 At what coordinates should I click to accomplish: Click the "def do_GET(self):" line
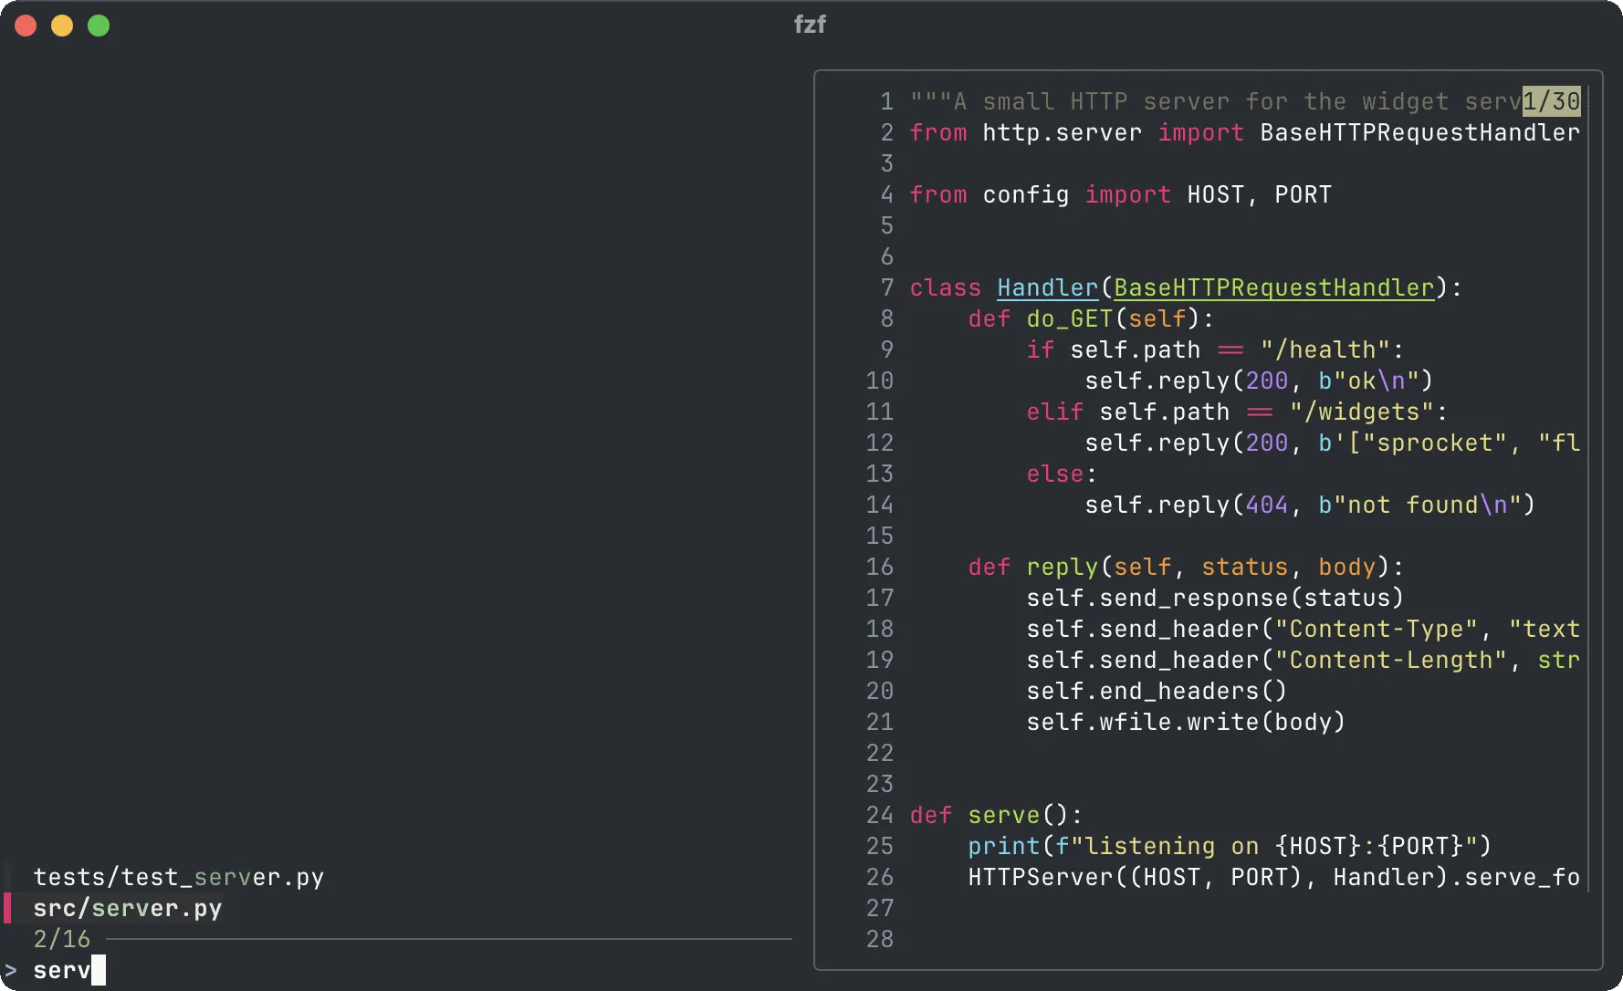click(1091, 318)
